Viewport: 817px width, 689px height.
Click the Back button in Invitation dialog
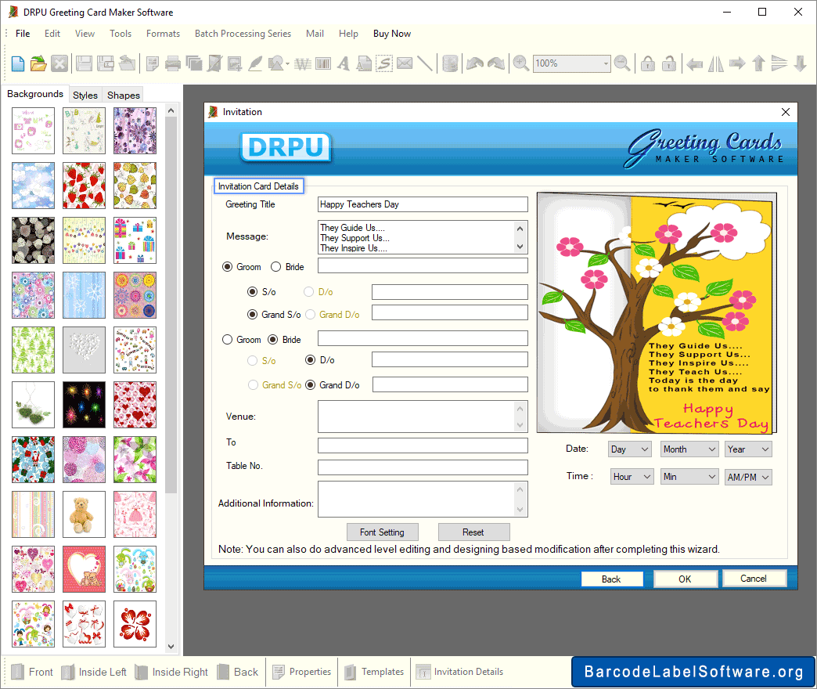[612, 579]
